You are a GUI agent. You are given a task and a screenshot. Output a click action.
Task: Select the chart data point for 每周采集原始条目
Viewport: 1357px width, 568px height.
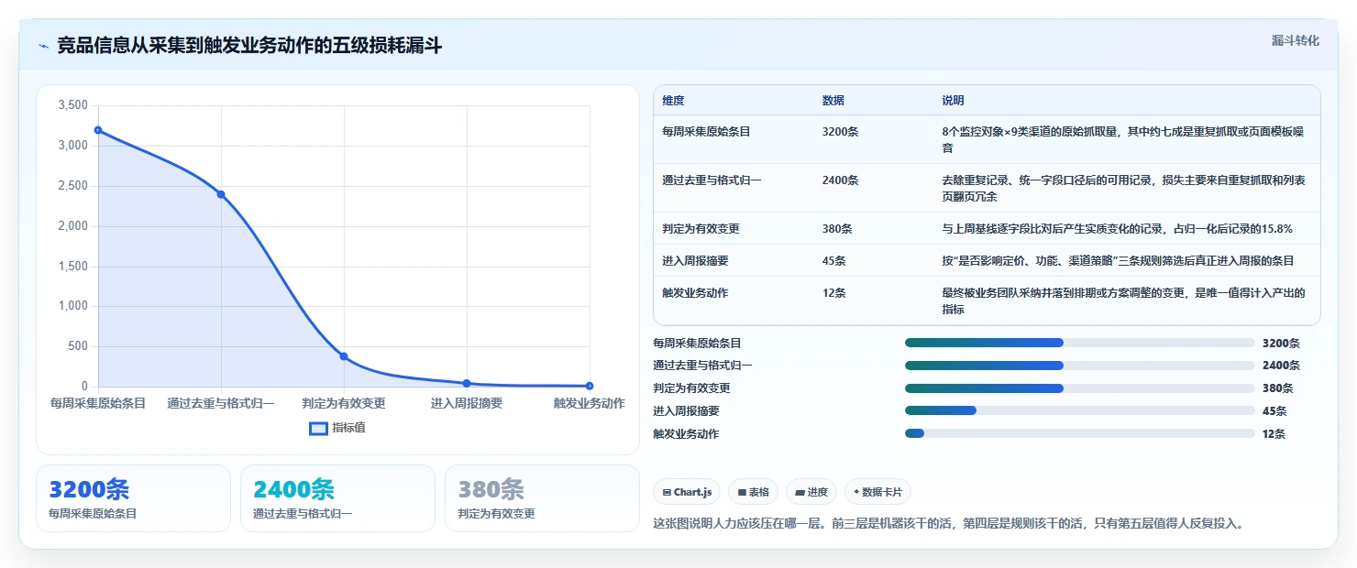(98, 130)
